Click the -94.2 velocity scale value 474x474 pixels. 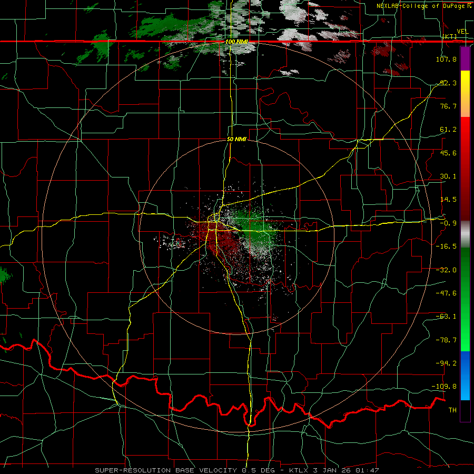click(446, 363)
